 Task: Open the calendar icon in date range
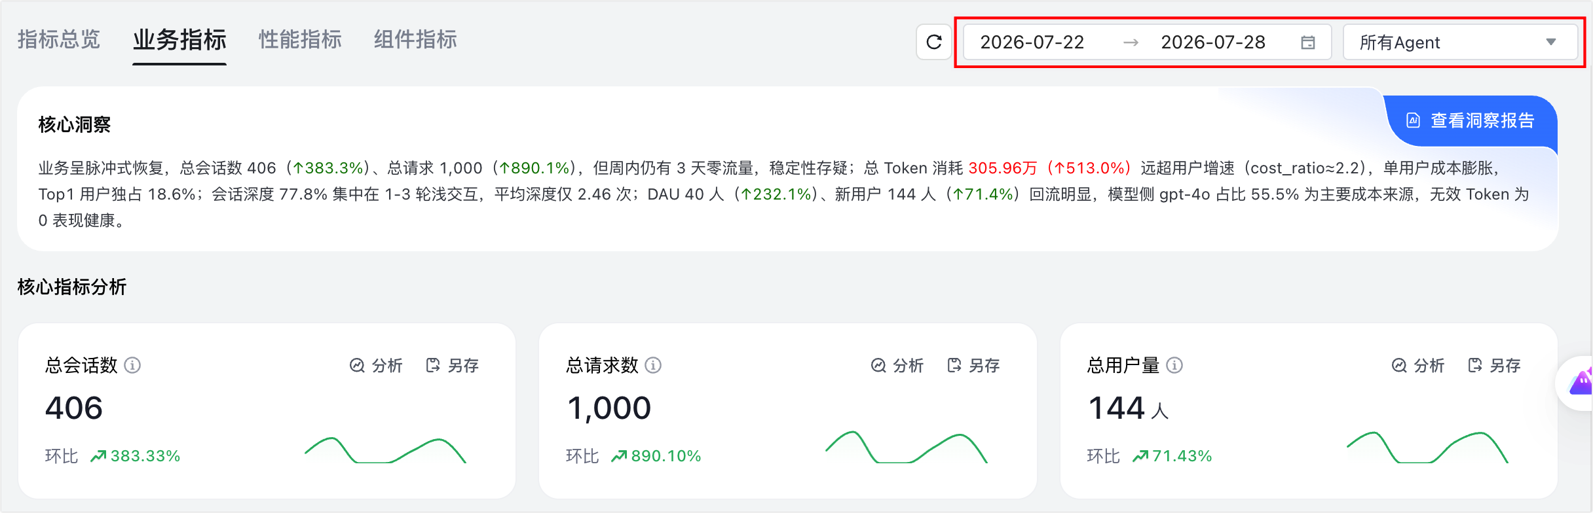point(1308,43)
